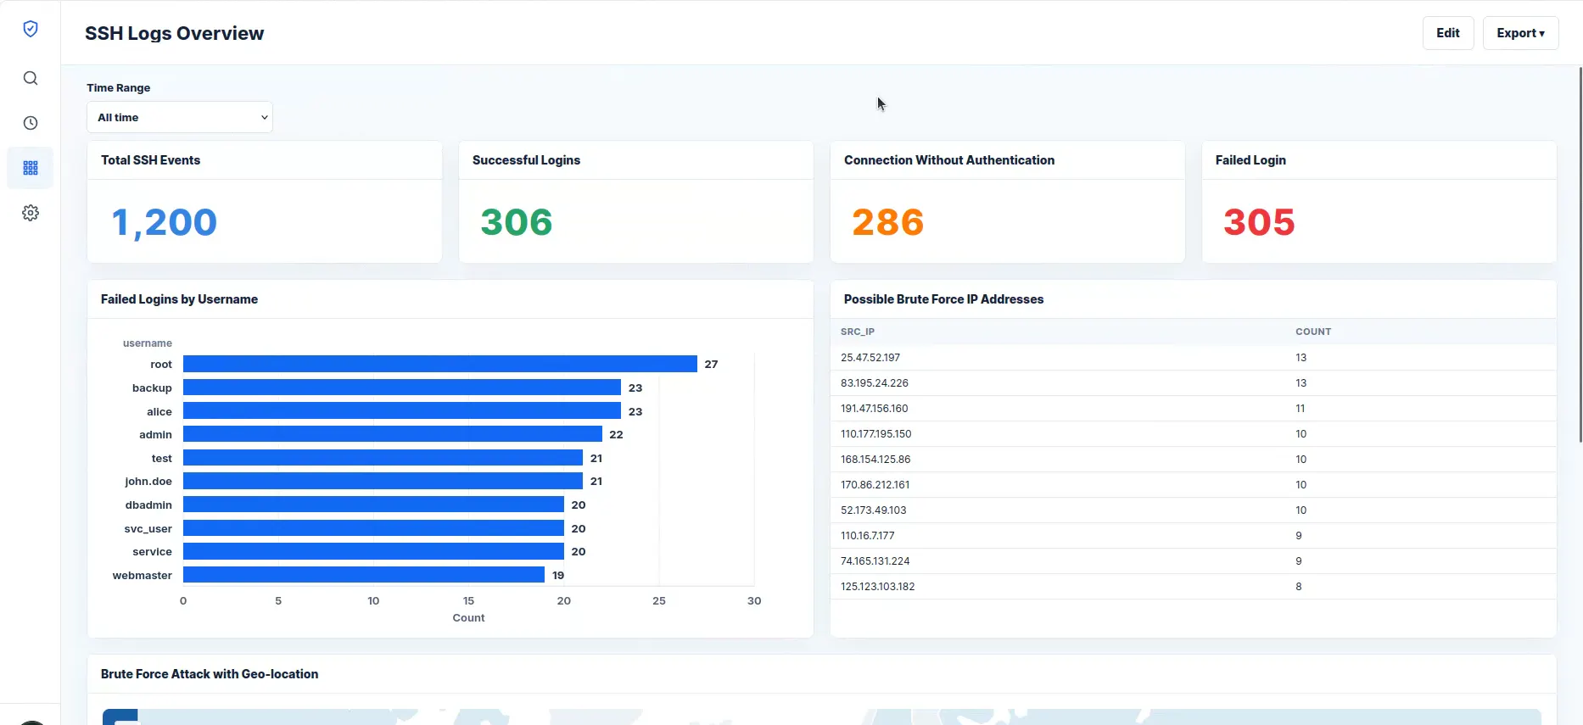Viewport: 1583px width, 725px height.
Task: Click the Count axis label
Action: pyautogui.click(x=468, y=617)
